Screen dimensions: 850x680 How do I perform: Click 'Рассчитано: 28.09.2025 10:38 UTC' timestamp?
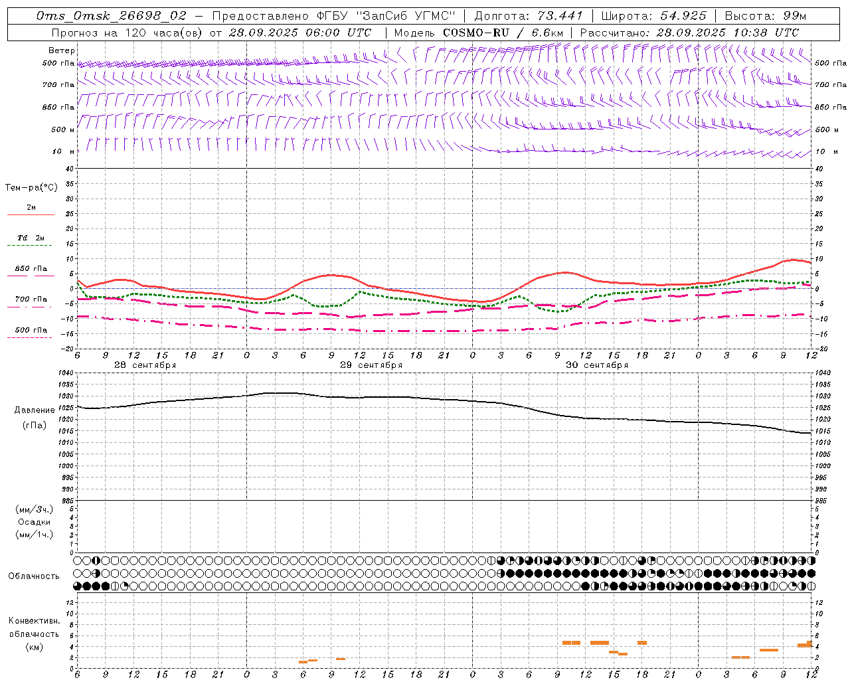689,32
